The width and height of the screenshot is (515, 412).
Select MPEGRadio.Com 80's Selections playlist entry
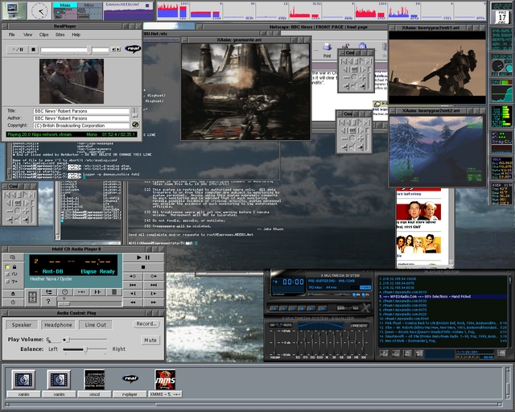[x=443, y=297]
